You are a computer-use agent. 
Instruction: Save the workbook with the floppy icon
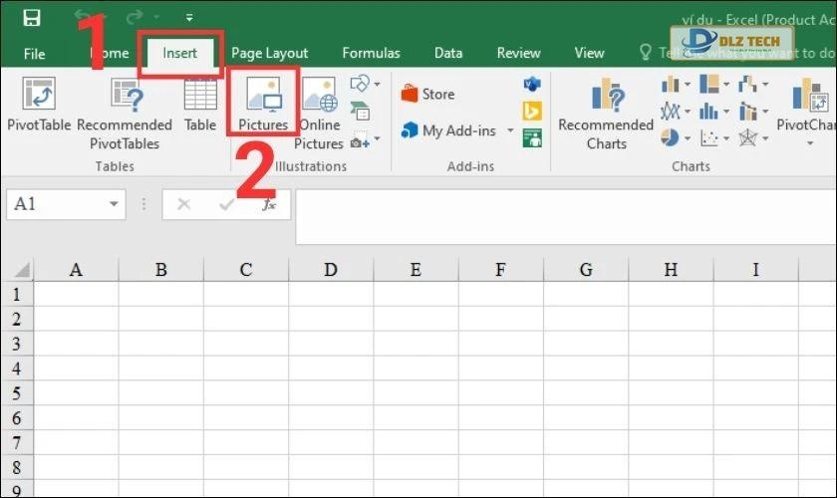click(32, 18)
